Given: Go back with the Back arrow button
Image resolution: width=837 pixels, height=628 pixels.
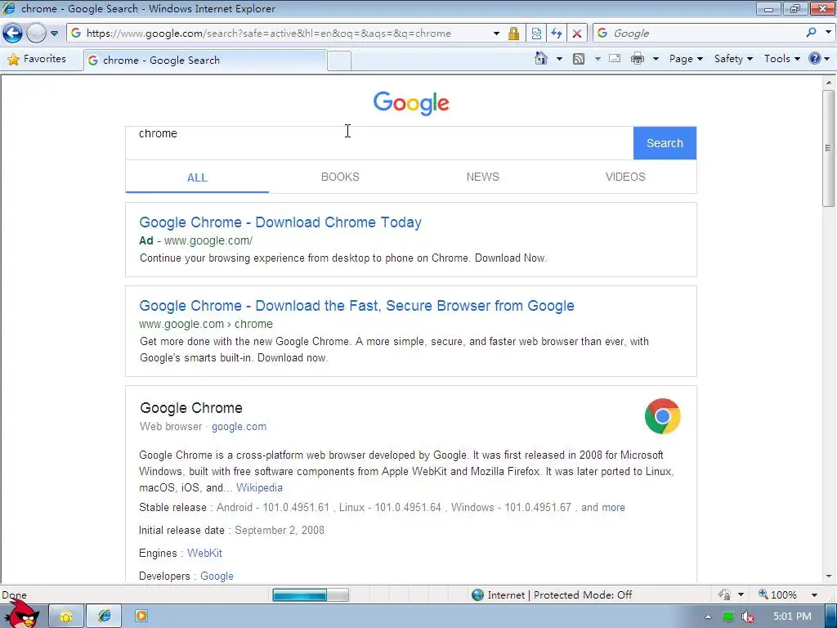Looking at the screenshot, I should pos(13,33).
